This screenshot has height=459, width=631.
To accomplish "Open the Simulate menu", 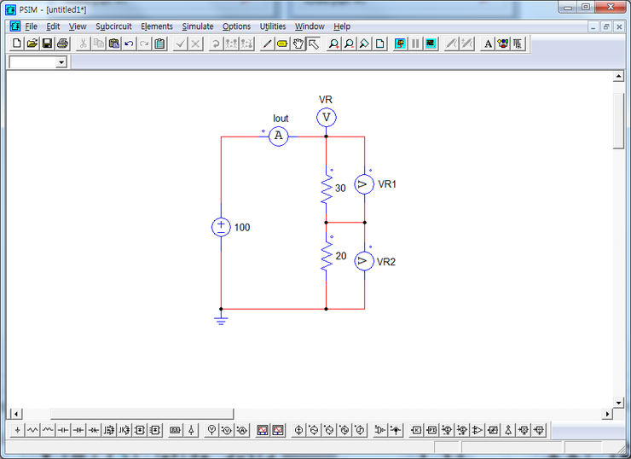I will [x=198, y=26].
